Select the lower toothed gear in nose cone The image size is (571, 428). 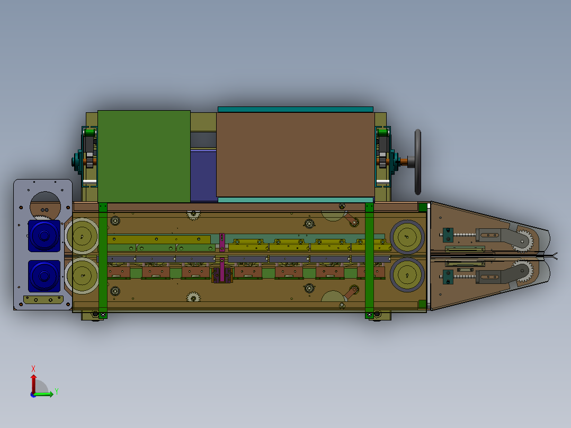click(x=523, y=271)
